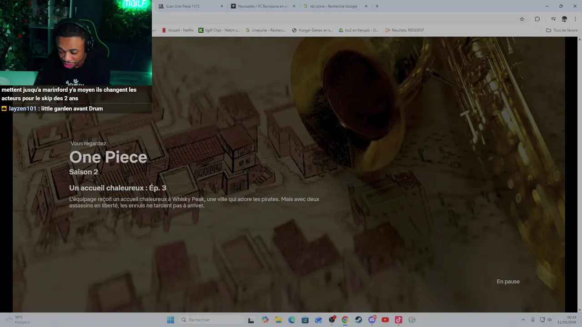Open the clock showing 00:43
The width and height of the screenshot is (582, 327).
click(567, 320)
